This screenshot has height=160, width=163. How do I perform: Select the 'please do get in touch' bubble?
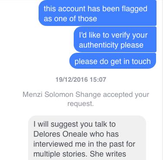tap(113, 61)
